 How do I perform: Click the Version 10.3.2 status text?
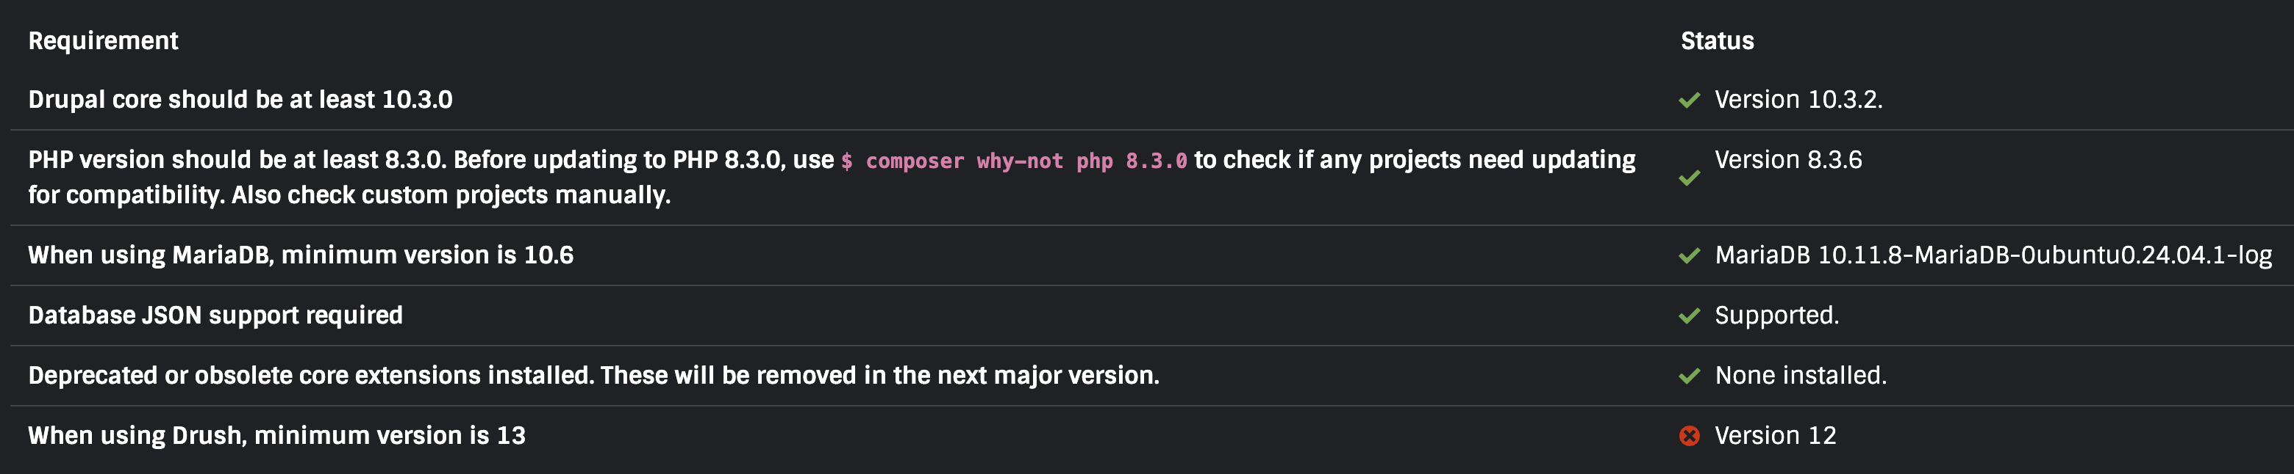pos(1799,100)
